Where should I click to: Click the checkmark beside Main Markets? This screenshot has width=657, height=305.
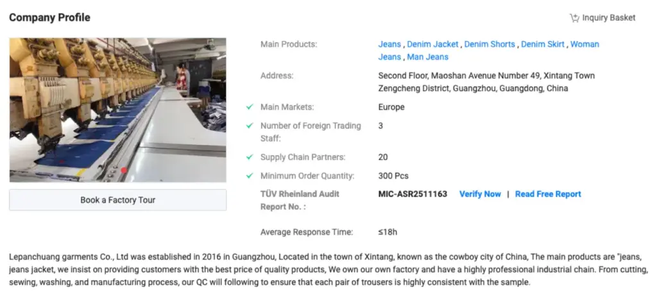tap(250, 107)
